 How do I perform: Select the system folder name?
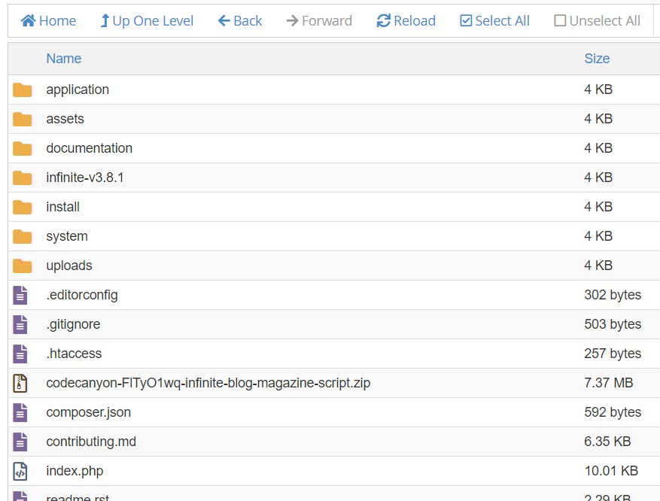pyautogui.click(x=67, y=236)
